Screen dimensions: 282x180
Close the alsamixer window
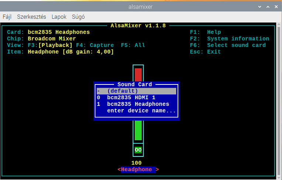click(276, 7)
